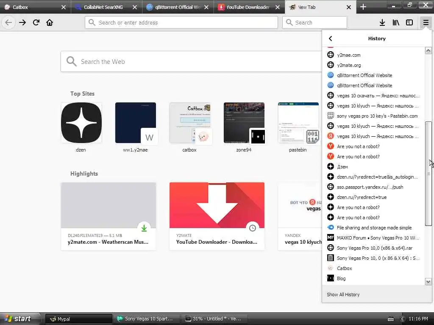
Task: Close the qBittorrent Official Website tab
Action: tap(206, 7)
